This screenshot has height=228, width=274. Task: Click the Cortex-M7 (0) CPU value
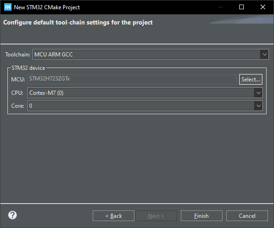click(46, 93)
